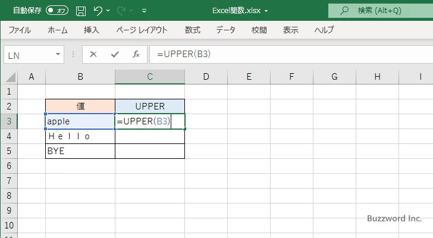
Task: Select column A header
Action: (x=32, y=77)
